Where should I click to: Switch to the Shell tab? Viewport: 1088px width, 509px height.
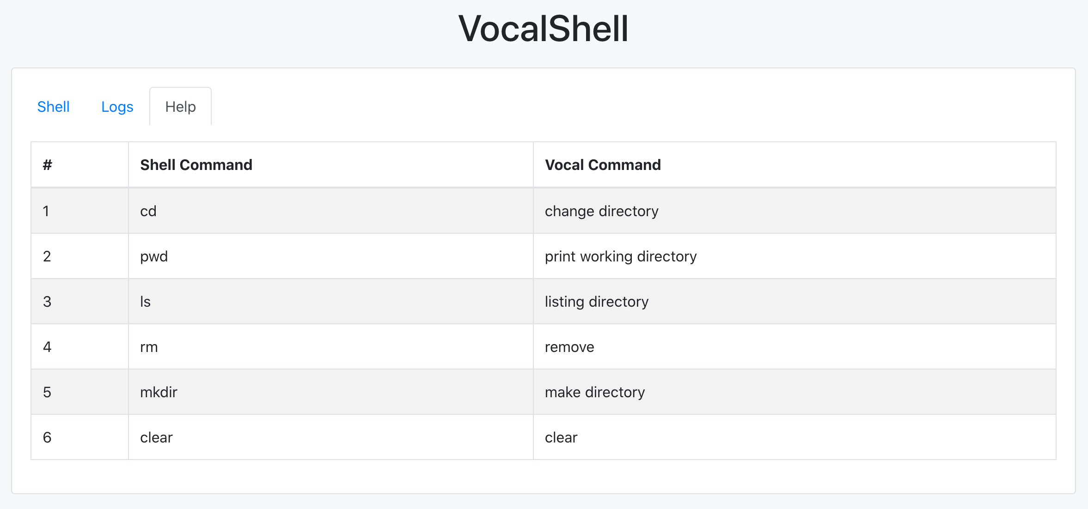[x=53, y=107]
